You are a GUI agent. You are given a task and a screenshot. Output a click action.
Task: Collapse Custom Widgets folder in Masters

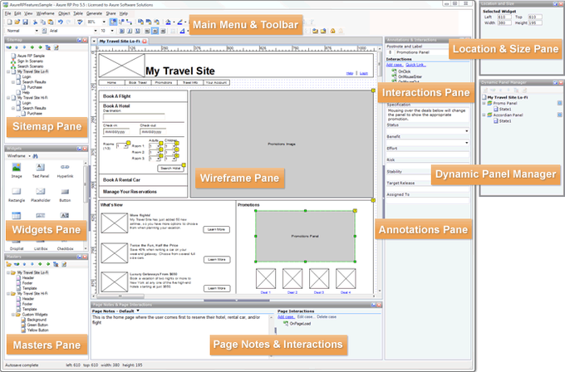[x=13, y=315]
